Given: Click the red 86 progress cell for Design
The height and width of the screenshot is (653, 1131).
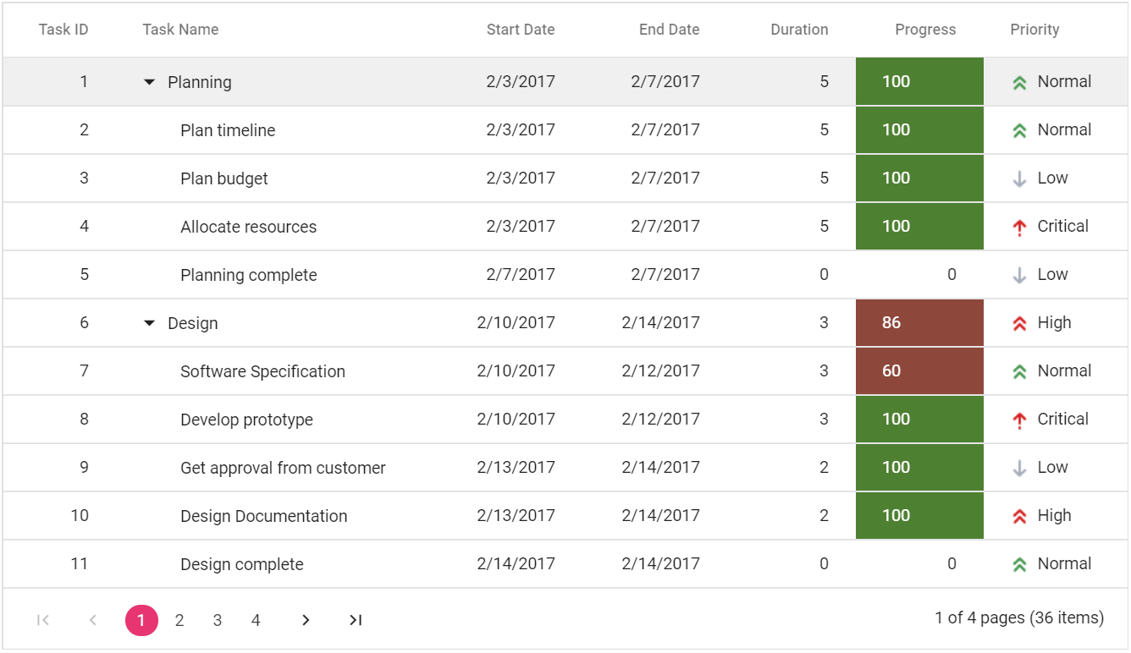Looking at the screenshot, I should pyautogui.click(x=919, y=323).
